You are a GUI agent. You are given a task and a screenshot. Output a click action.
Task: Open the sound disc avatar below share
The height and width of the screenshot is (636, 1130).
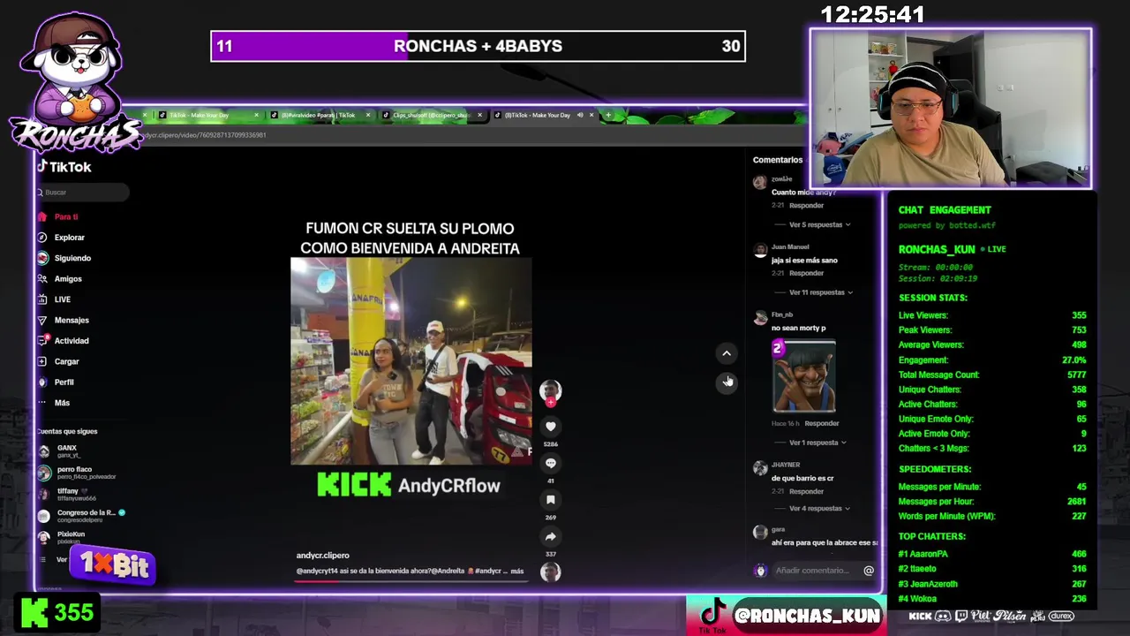point(550,572)
